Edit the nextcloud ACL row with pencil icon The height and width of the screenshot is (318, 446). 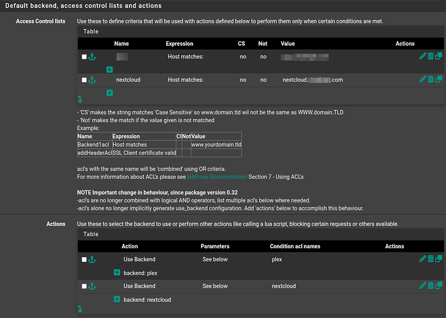pos(423,79)
